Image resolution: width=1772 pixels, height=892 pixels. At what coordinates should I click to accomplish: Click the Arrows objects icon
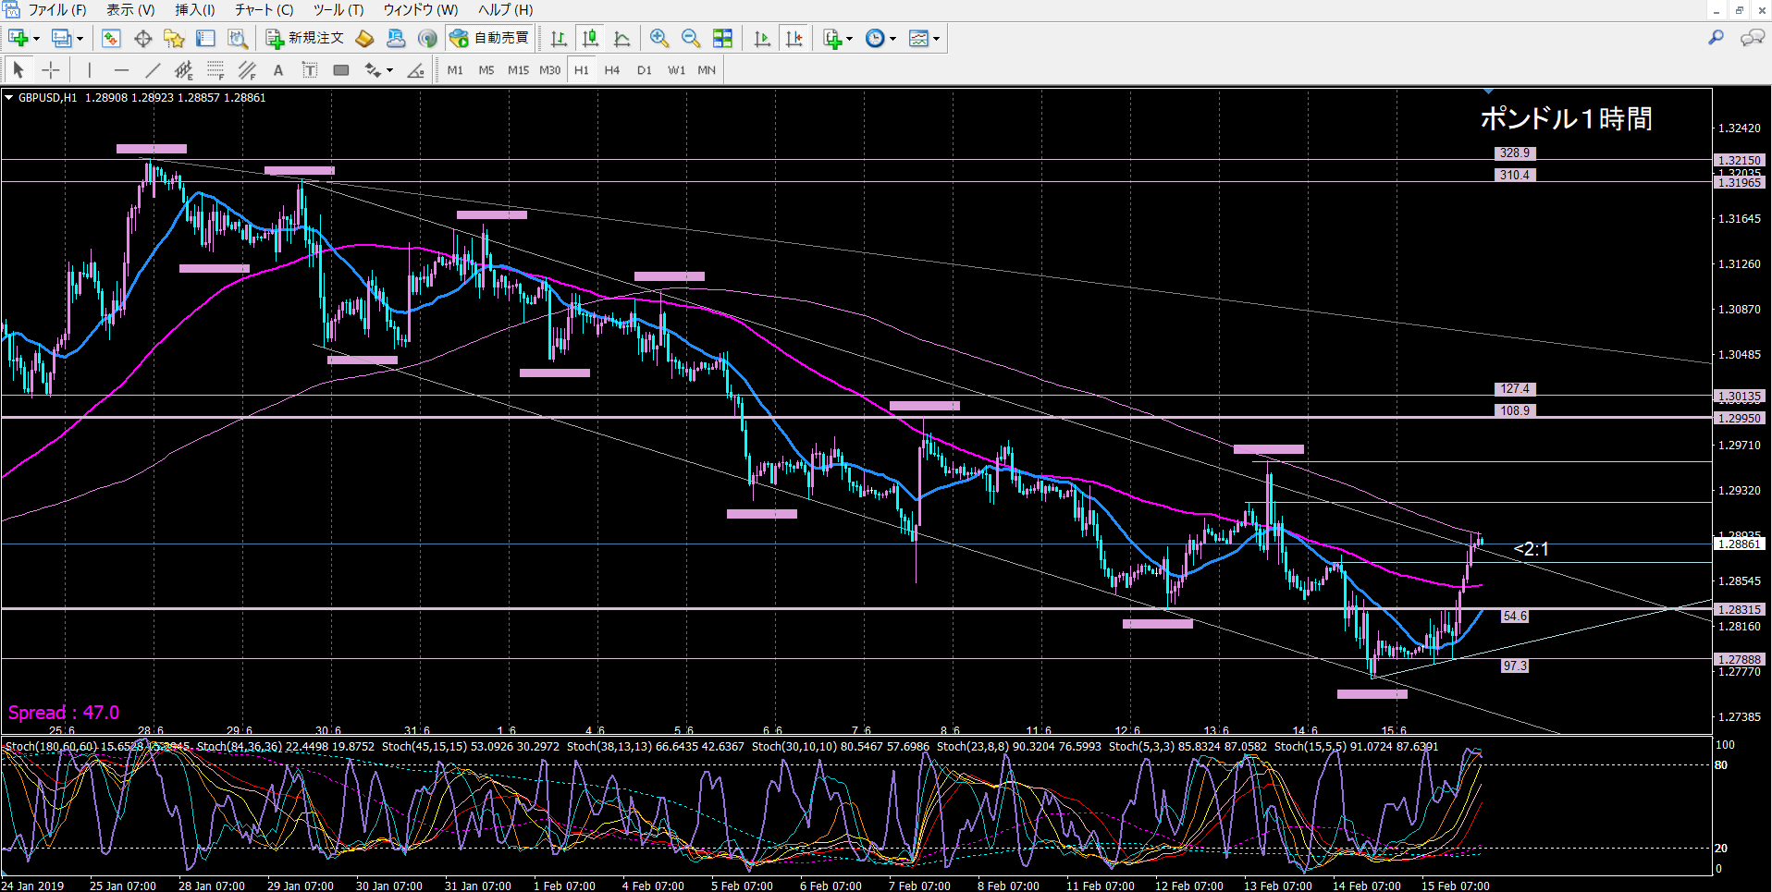click(x=373, y=69)
